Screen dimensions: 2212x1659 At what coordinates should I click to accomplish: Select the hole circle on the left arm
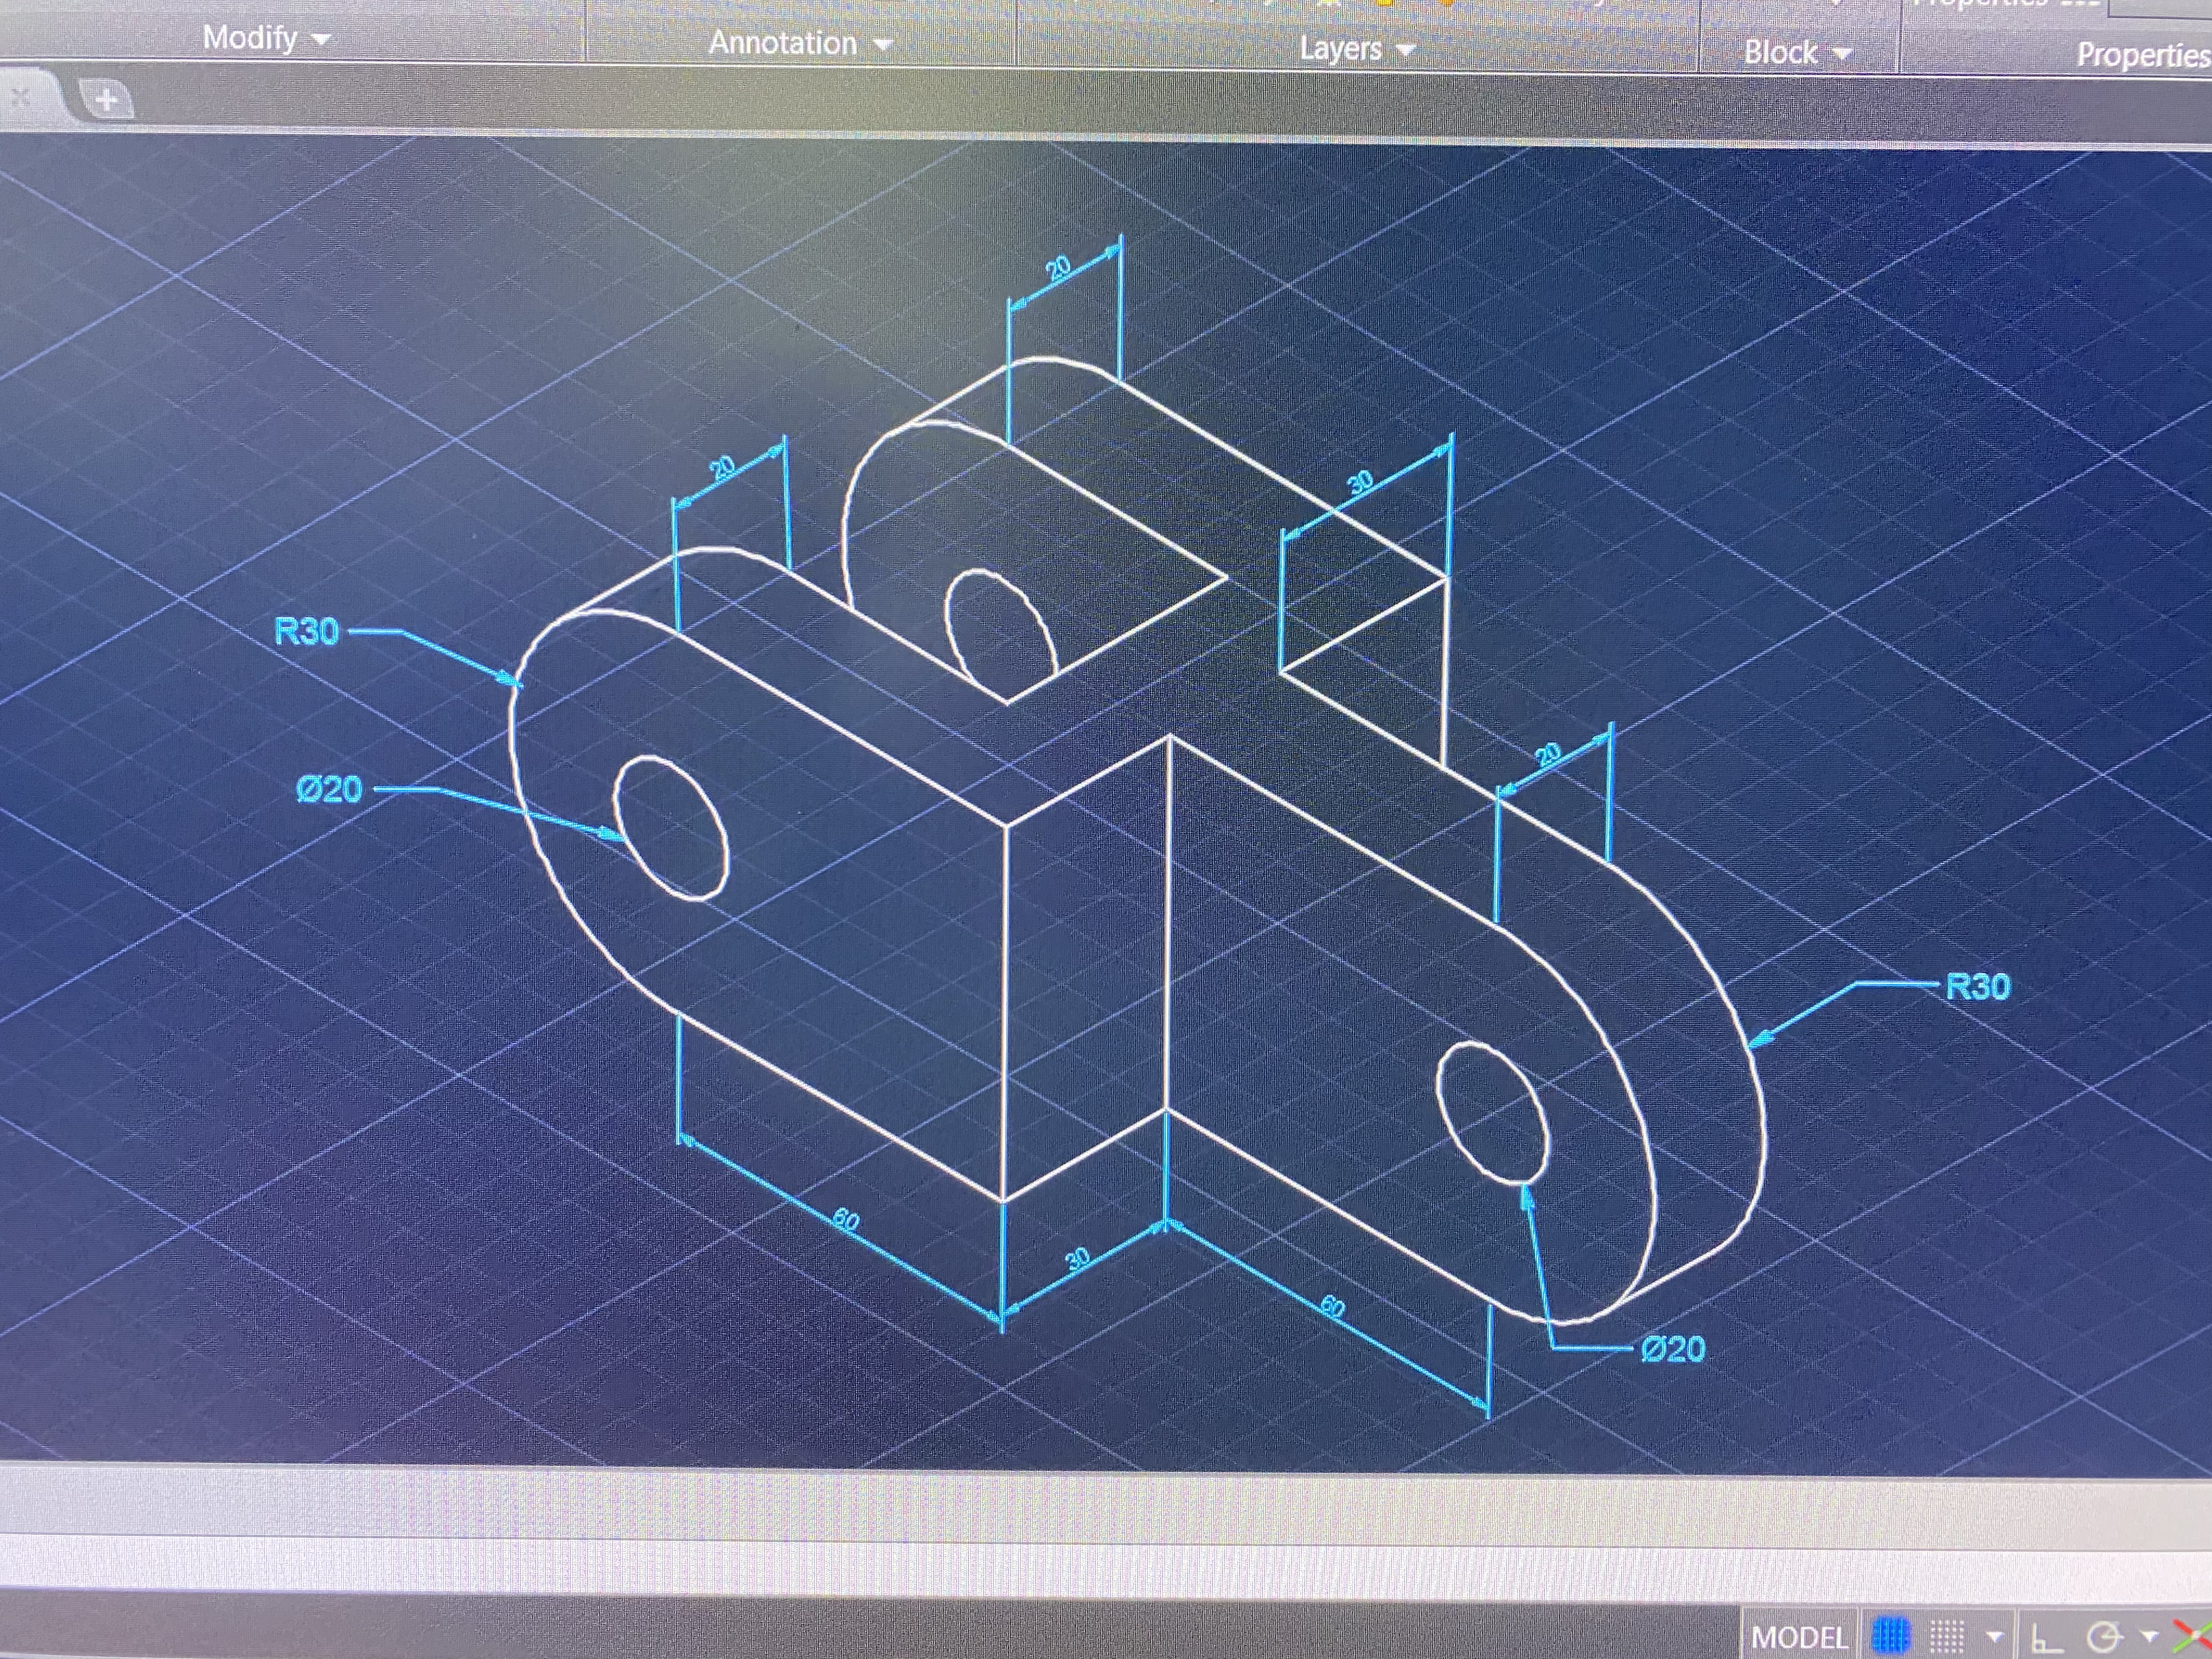(x=671, y=829)
